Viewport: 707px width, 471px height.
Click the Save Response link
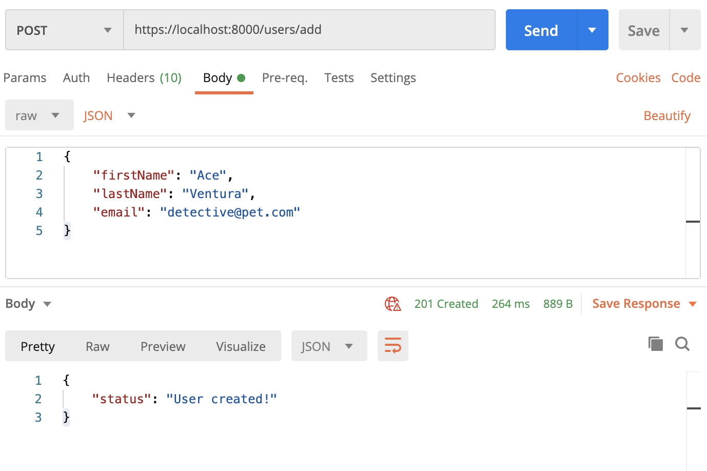[636, 304]
